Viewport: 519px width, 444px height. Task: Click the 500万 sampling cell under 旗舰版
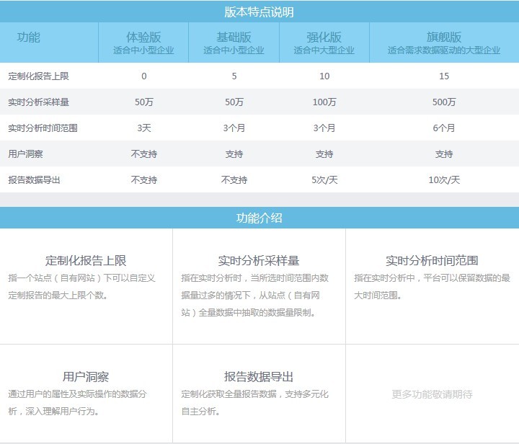(443, 102)
